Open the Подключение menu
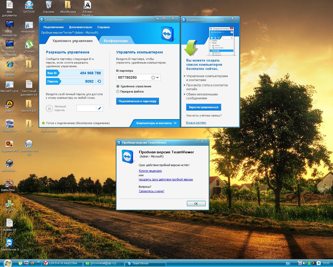Screen dimensions: 333x267 coord(54,27)
